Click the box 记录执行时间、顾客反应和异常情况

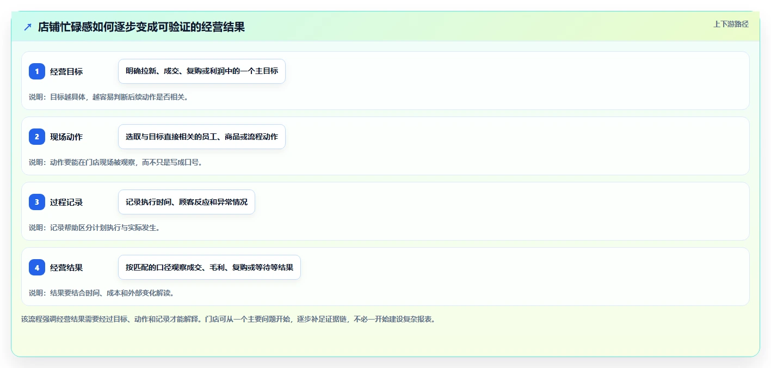click(187, 202)
